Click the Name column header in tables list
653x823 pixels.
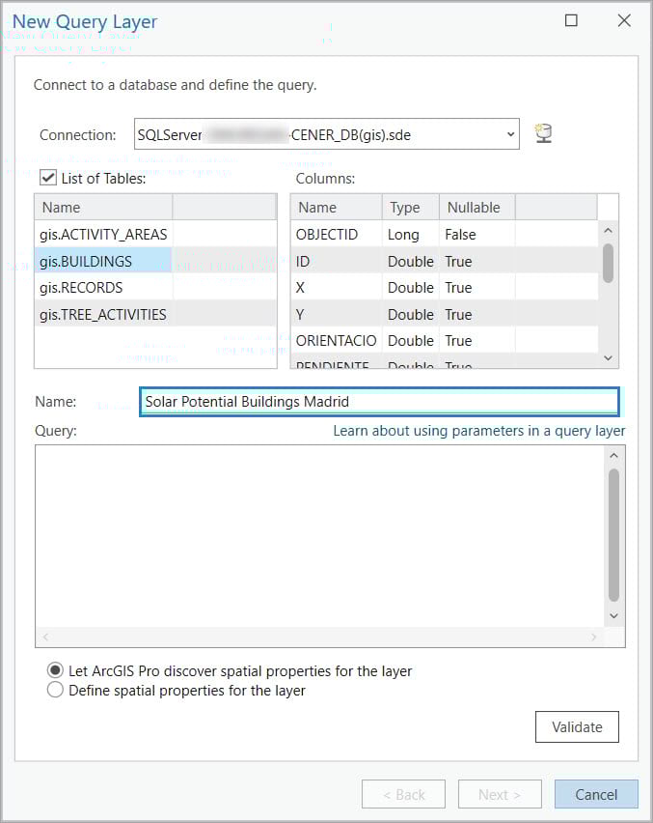point(61,207)
